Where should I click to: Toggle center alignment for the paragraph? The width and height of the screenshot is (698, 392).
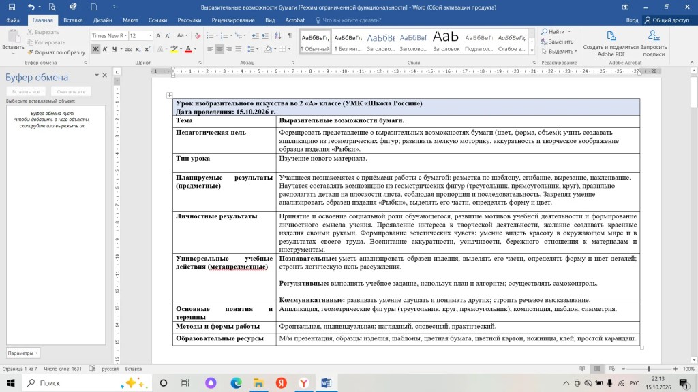click(219, 49)
